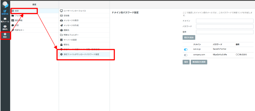Click the 無効設定を削除 button
Image resolution: width=255 pixels, height=111 pixels.
tap(199, 62)
